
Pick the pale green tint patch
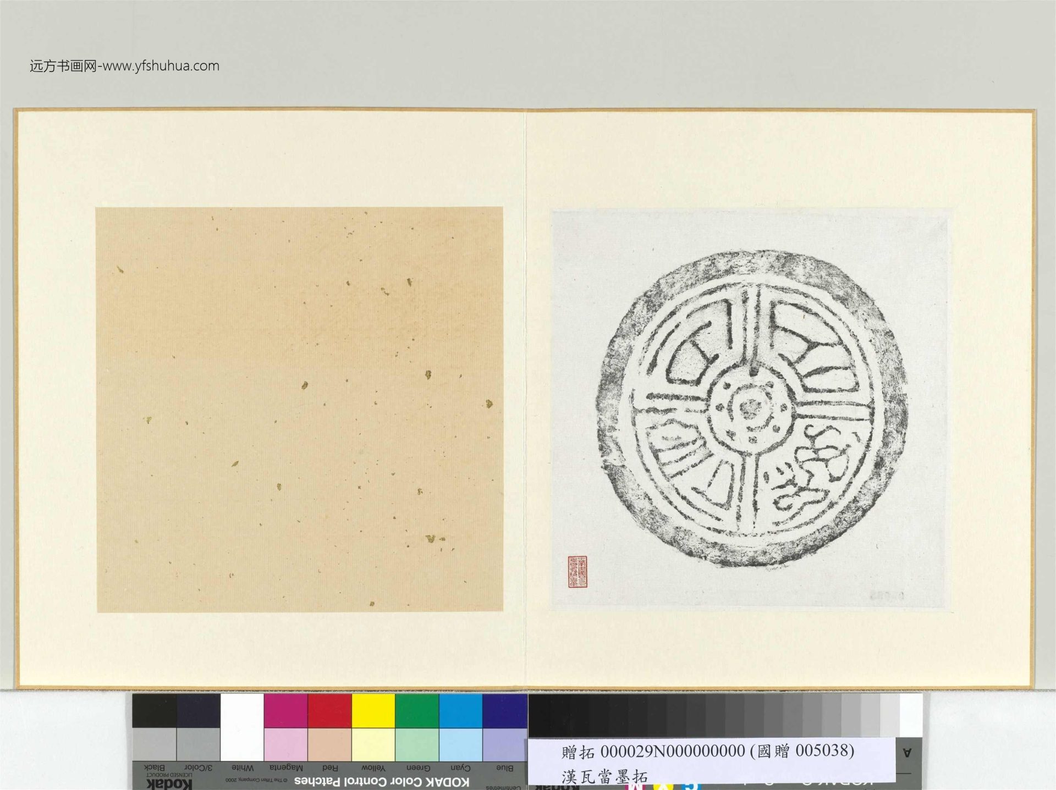point(417,744)
